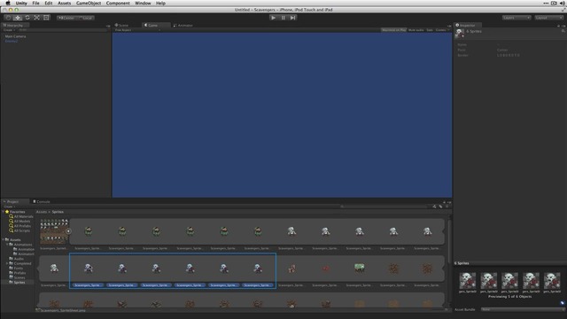Click the Pause button in the toolbar
The width and height of the screenshot is (567, 319).
click(283, 18)
